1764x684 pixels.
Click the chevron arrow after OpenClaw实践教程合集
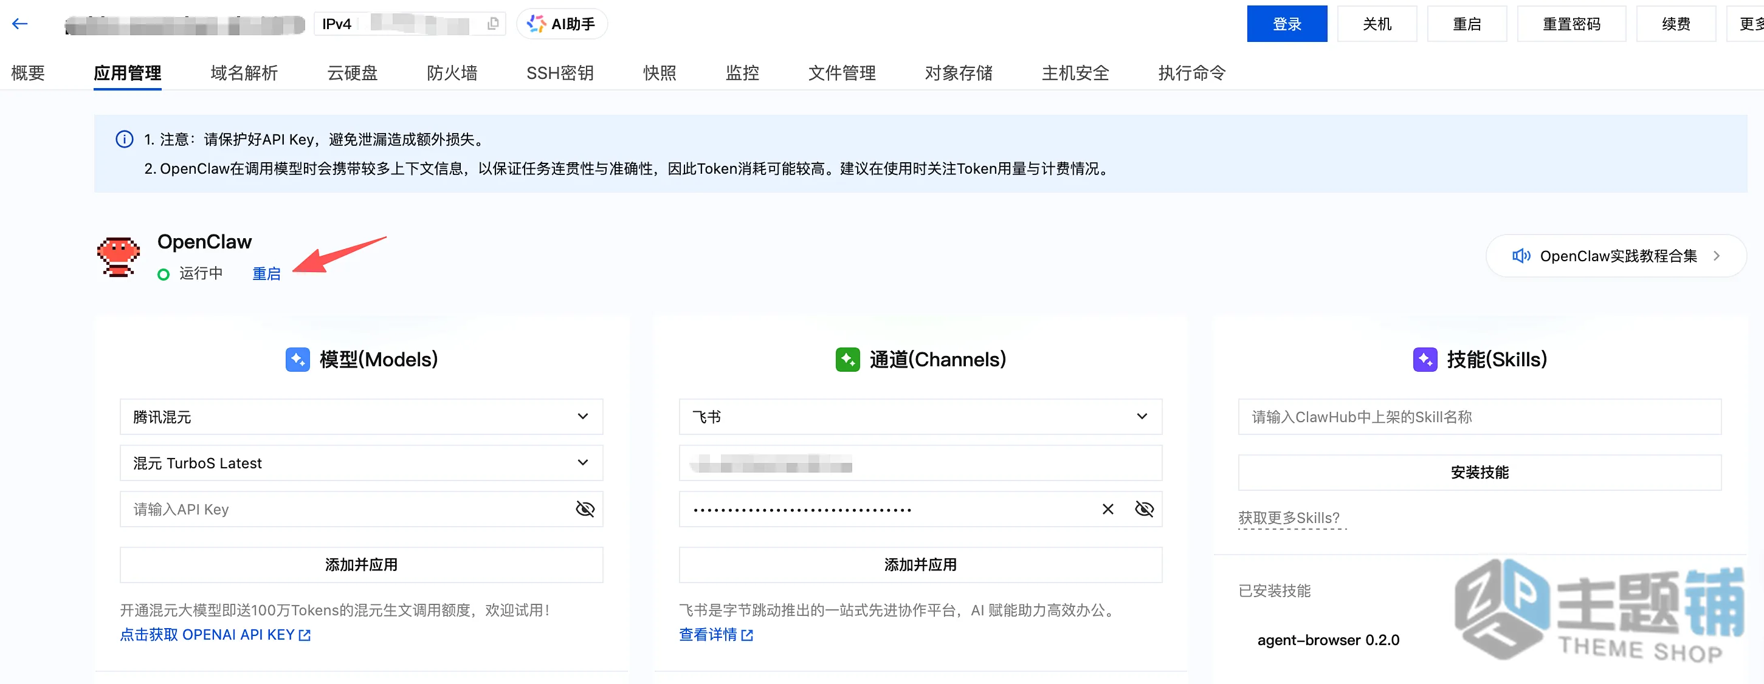click(1716, 256)
